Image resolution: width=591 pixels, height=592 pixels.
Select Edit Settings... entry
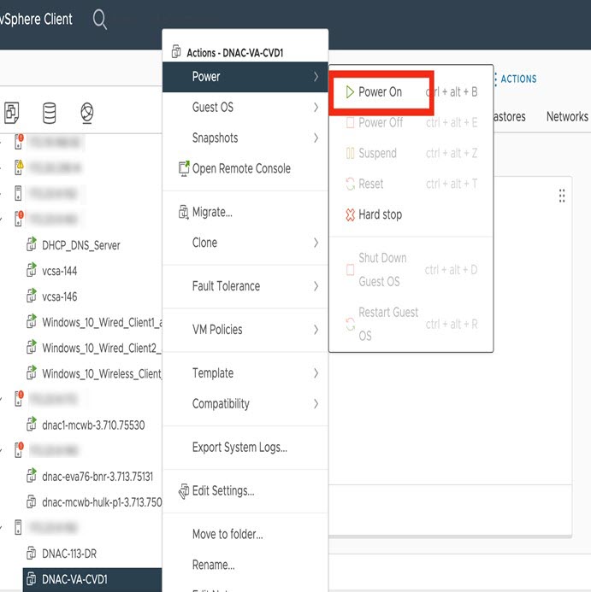pyautogui.click(x=245, y=491)
